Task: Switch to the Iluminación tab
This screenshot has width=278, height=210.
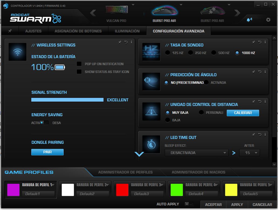Action: pos(127,31)
